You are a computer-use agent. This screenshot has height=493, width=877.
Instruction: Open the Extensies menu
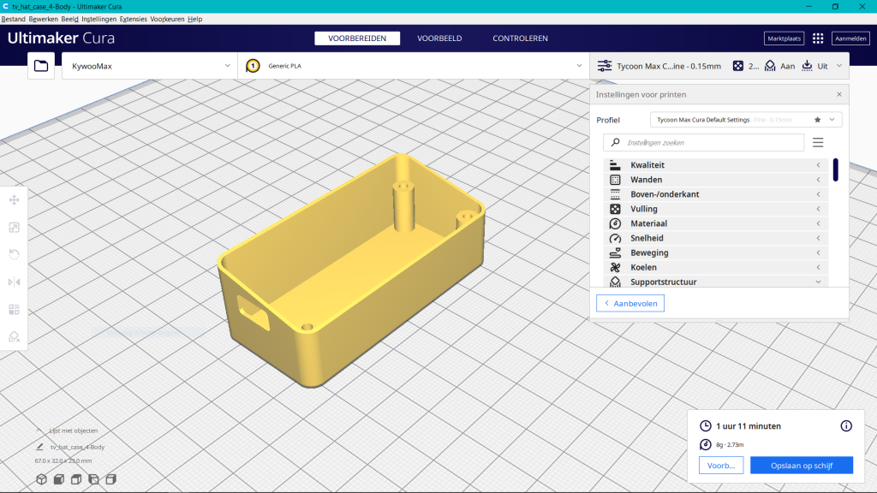click(x=133, y=19)
